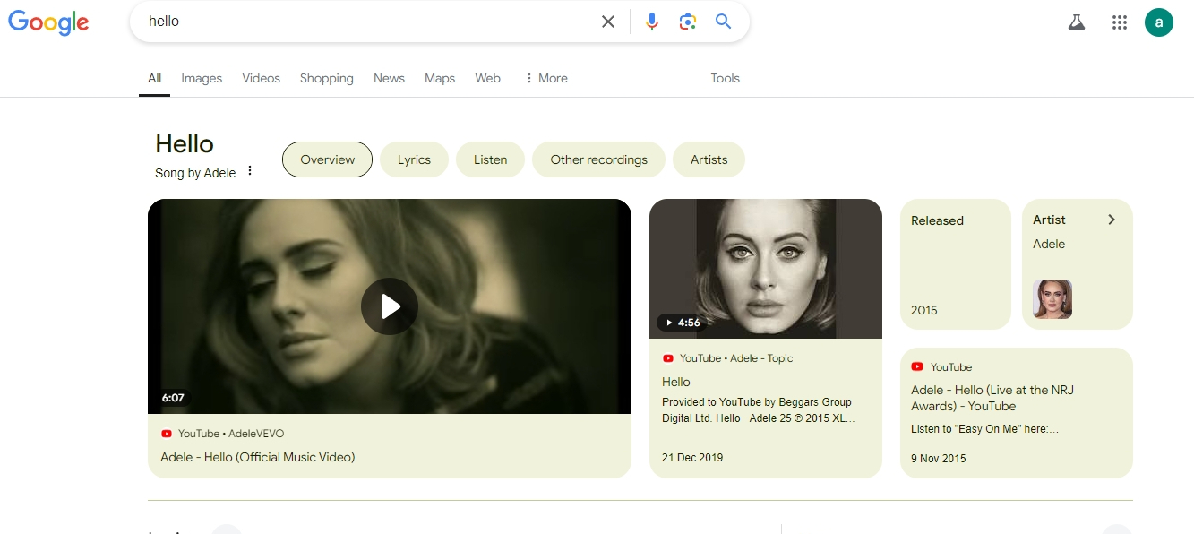Click the YouTube icon beside Adele - Topic
The image size is (1194, 534).
click(x=668, y=358)
